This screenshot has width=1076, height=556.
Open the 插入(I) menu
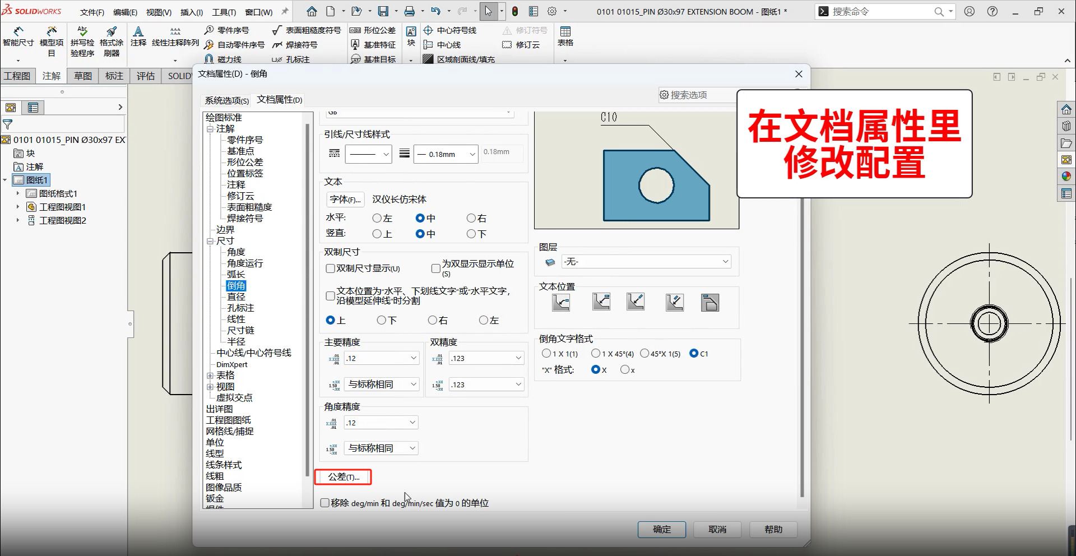tap(192, 12)
